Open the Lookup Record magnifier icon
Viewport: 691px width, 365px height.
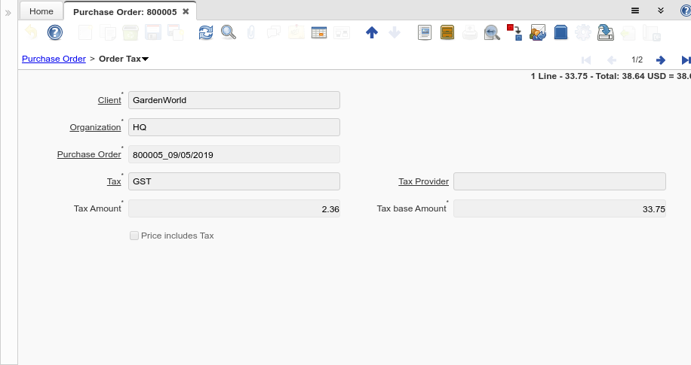[x=228, y=32]
